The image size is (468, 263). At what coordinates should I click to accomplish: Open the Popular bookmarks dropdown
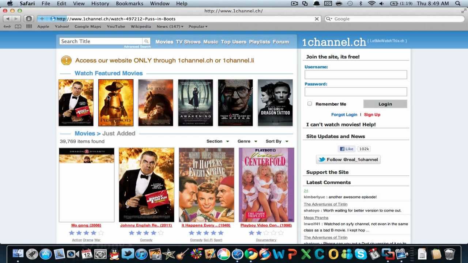pos(198,27)
